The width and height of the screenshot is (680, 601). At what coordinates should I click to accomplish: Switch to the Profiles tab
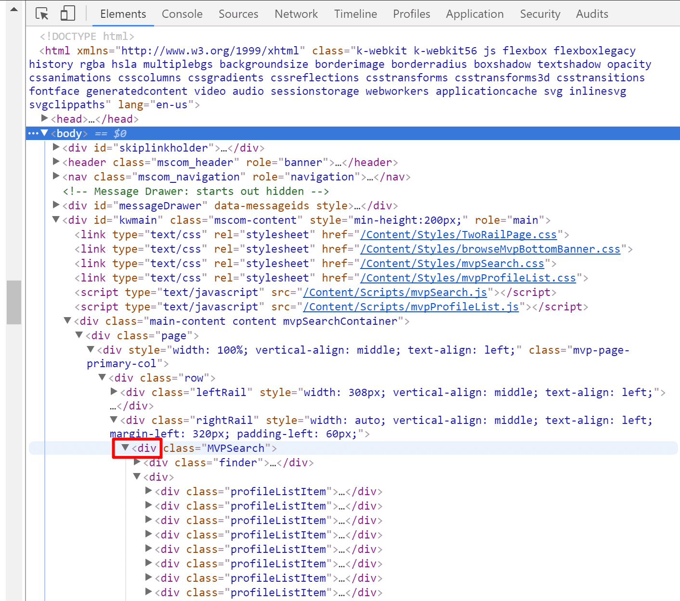411,14
